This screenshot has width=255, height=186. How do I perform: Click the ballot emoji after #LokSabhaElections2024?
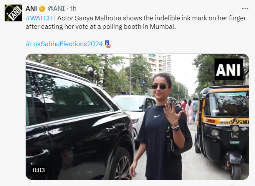[108, 44]
